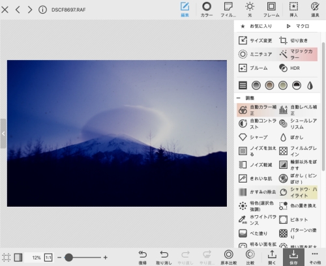Select ノイズを加える add noise
326x266 pixels.
point(258,151)
